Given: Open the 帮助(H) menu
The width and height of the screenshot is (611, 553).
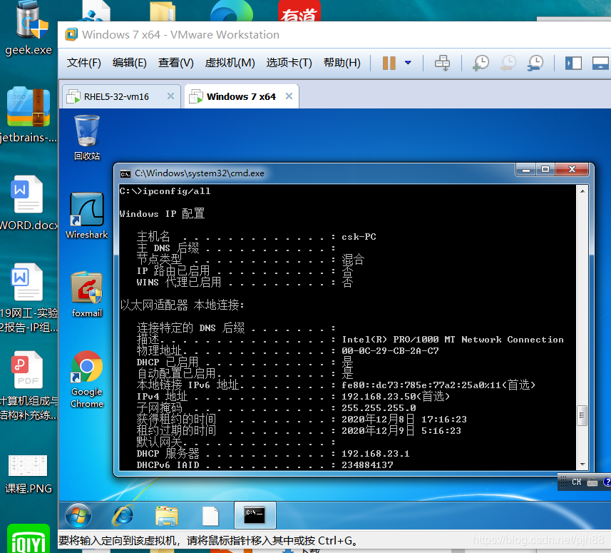Looking at the screenshot, I should click(342, 63).
